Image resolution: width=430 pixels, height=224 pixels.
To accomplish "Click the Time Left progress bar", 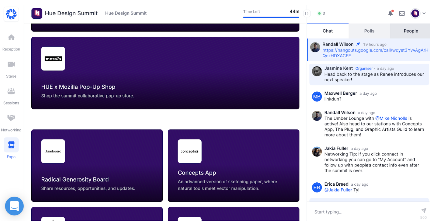I will [x=271, y=17].
